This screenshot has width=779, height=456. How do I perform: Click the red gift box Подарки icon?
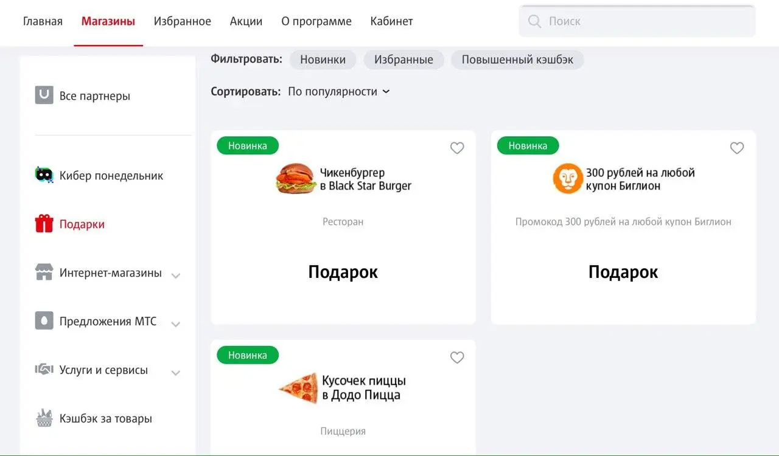pos(44,224)
